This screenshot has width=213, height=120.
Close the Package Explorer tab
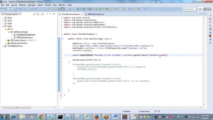coord(20,14)
